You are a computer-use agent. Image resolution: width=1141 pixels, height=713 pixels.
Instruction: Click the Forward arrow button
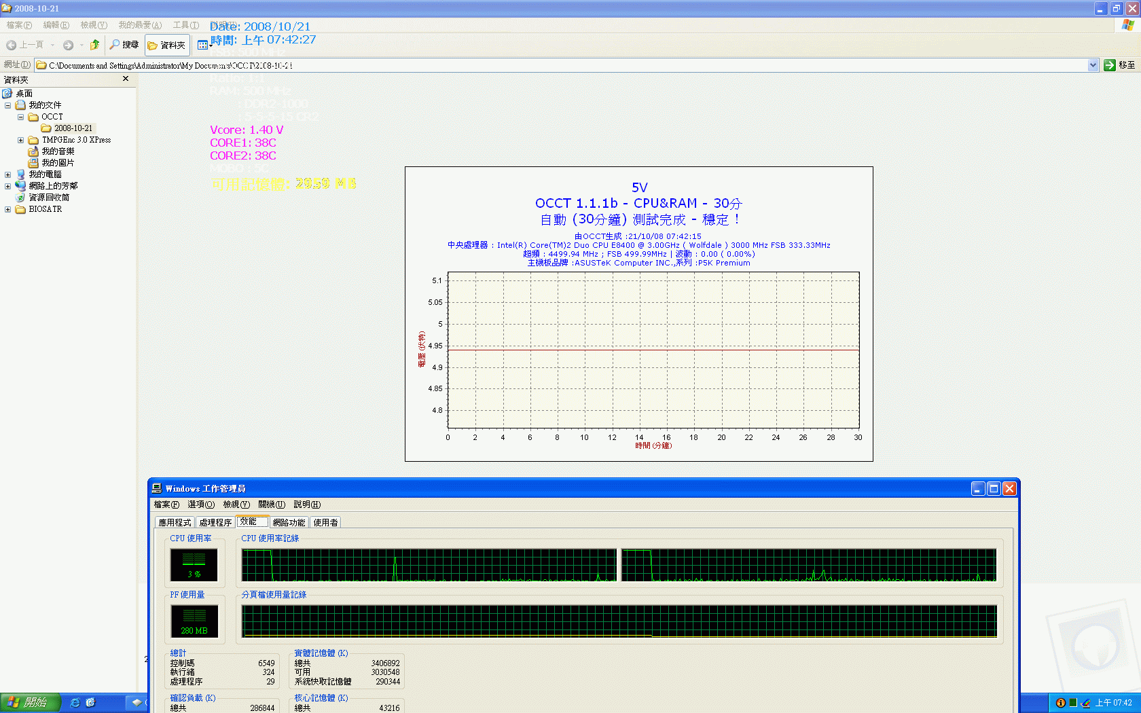[68, 45]
